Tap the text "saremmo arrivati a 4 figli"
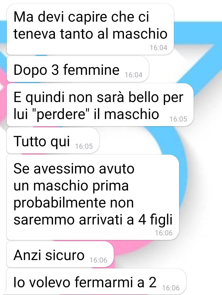 click(93, 220)
